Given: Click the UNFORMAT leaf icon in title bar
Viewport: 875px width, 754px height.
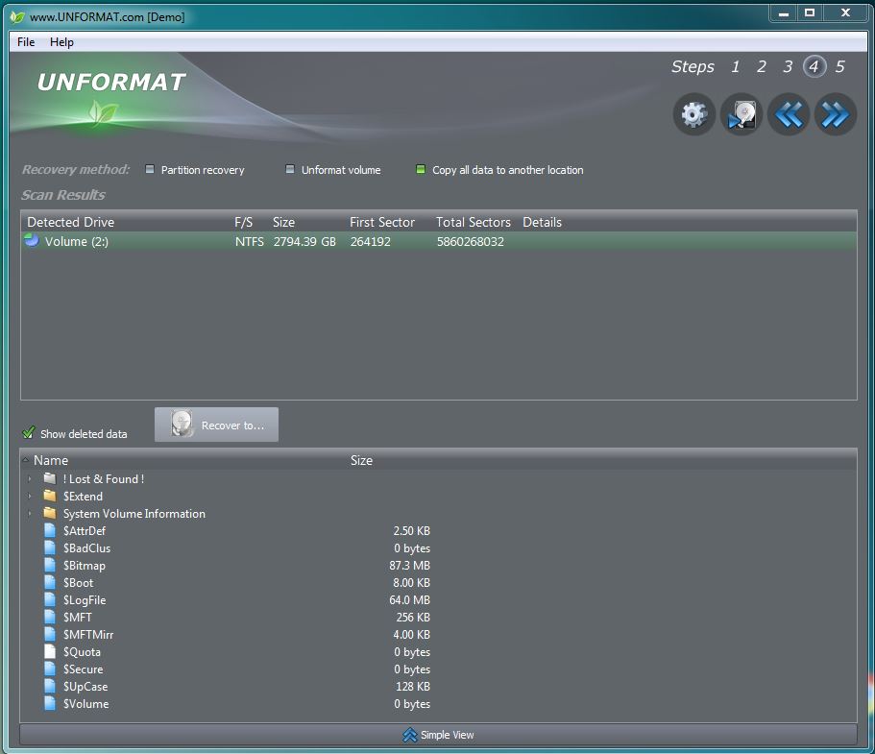Looking at the screenshot, I should [x=17, y=16].
